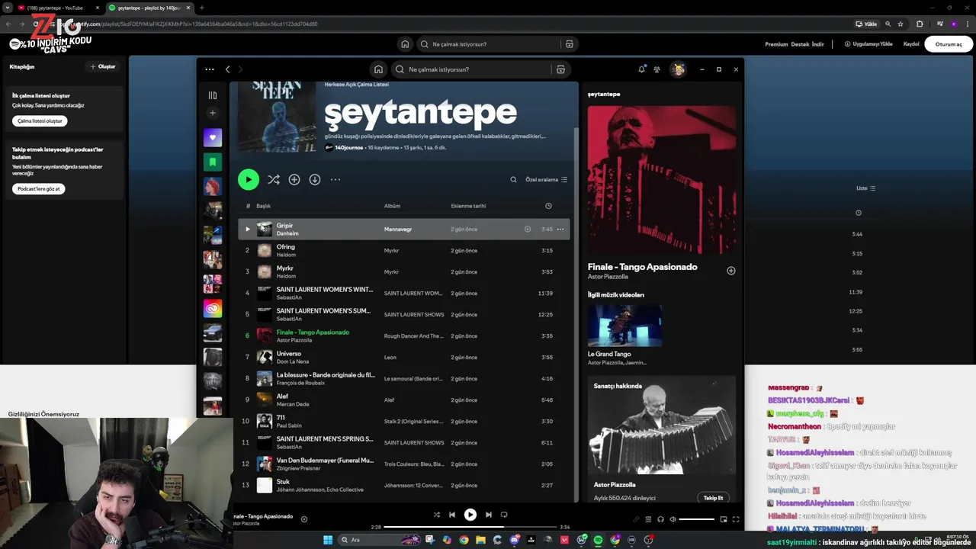Image resolution: width=976 pixels, height=549 pixels.
Task: Sort by the Başlık column header
Action: point(263,206)
